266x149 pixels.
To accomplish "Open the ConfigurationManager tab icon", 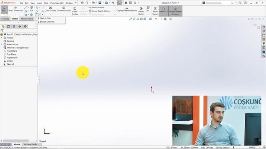I will (x=14, y=26).
